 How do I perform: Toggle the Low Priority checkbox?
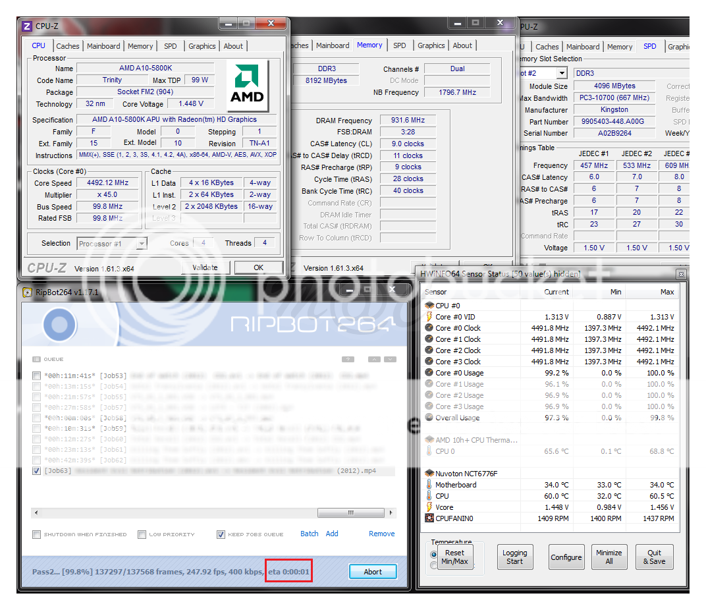point(142,534)
